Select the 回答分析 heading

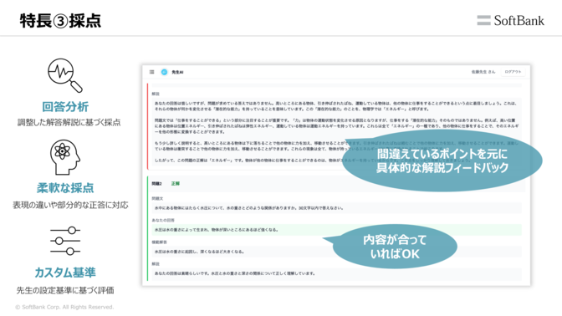(x=65, y=107)
